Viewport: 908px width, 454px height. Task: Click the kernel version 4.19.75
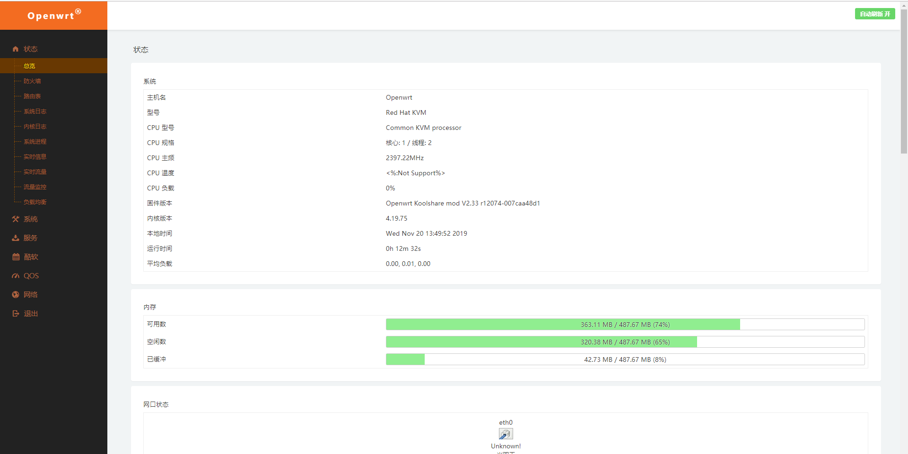396,218
